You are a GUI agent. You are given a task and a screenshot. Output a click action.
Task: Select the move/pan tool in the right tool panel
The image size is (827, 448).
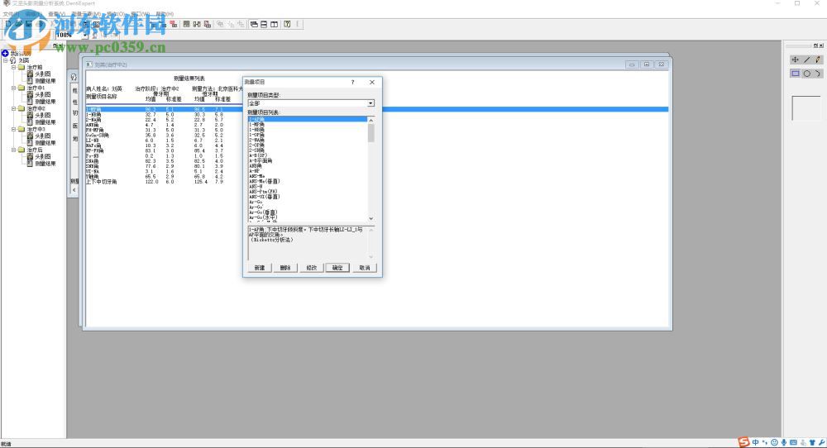click(795, 60)
